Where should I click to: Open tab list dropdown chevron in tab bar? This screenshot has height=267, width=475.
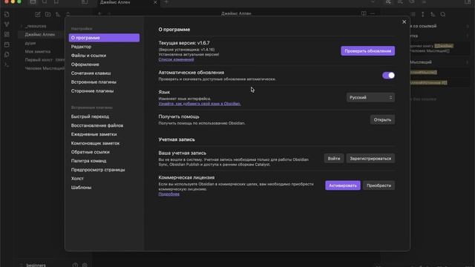(373, 2)
